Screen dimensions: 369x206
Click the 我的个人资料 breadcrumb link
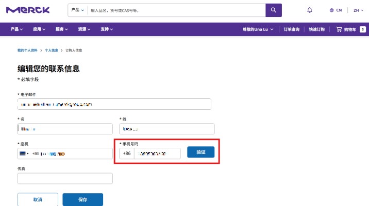(28, 50)
